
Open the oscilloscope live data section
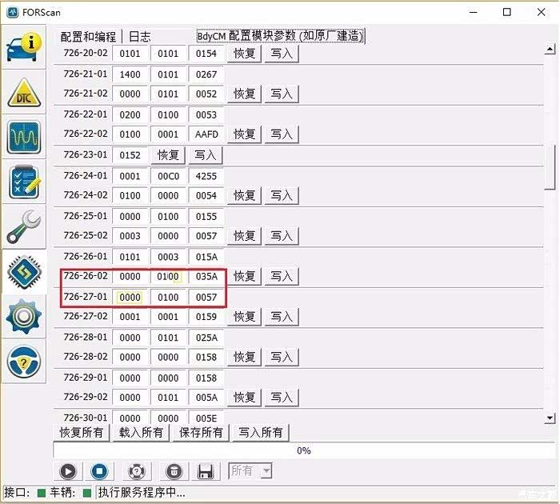(x=23, y=137)
